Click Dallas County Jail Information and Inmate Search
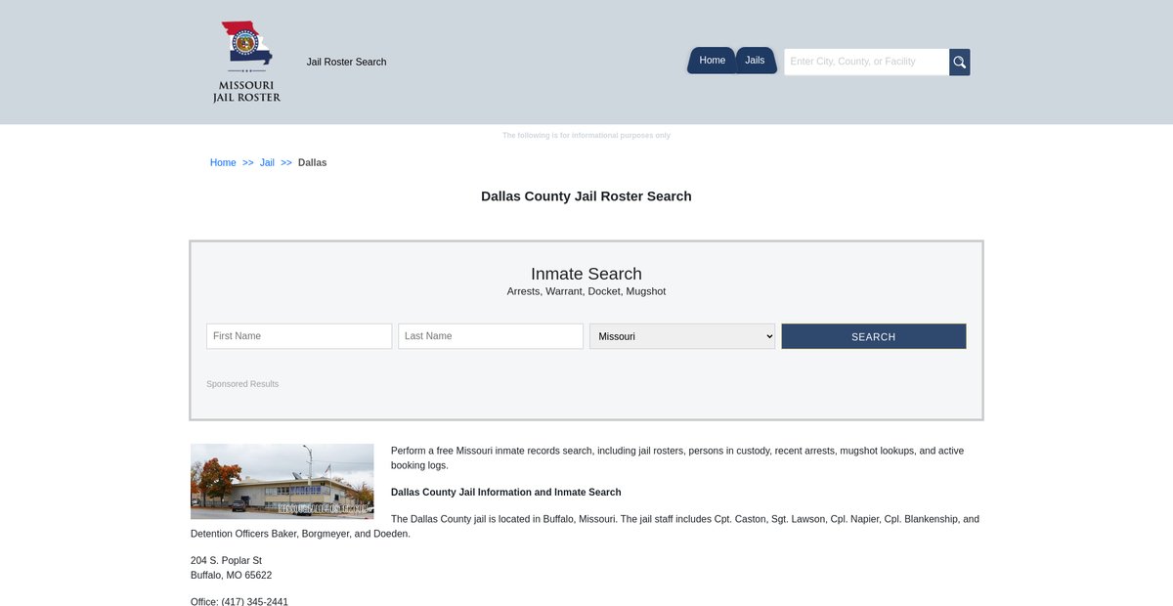 tap(506, 493)
